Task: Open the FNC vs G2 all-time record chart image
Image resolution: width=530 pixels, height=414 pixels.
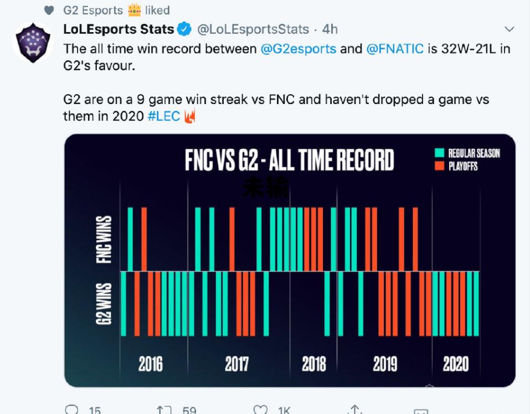Action: tap(290, 260)
